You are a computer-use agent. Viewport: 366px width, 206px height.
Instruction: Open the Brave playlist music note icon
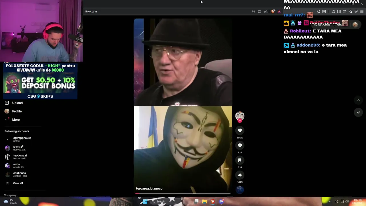click(333, 11)
